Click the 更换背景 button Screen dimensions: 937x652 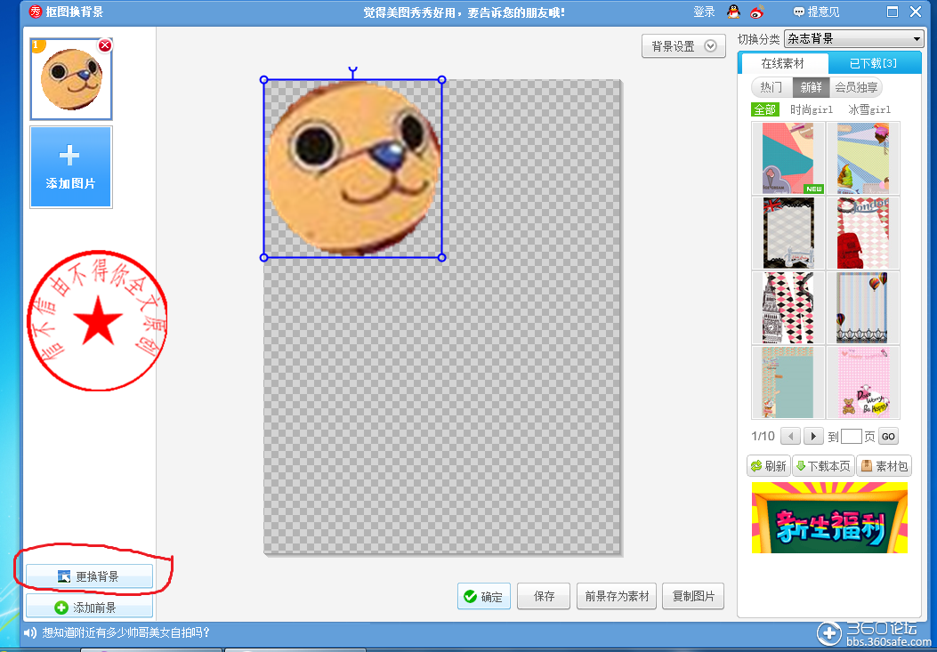89,577
